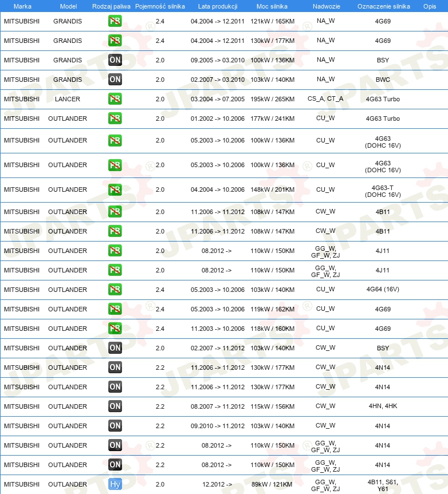Click the Marka column header

coord(22,6)
